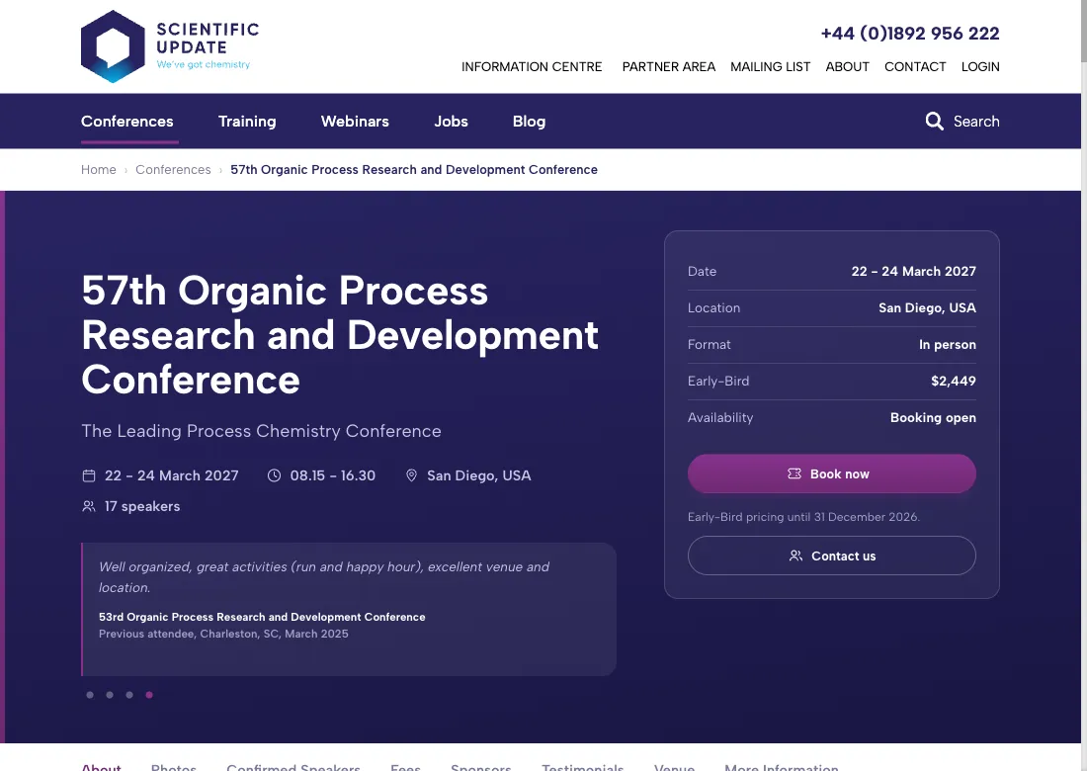This screenshot has height=771, width=1087.
Task: Click the Contact us button
Action: (x=832, y=556)
